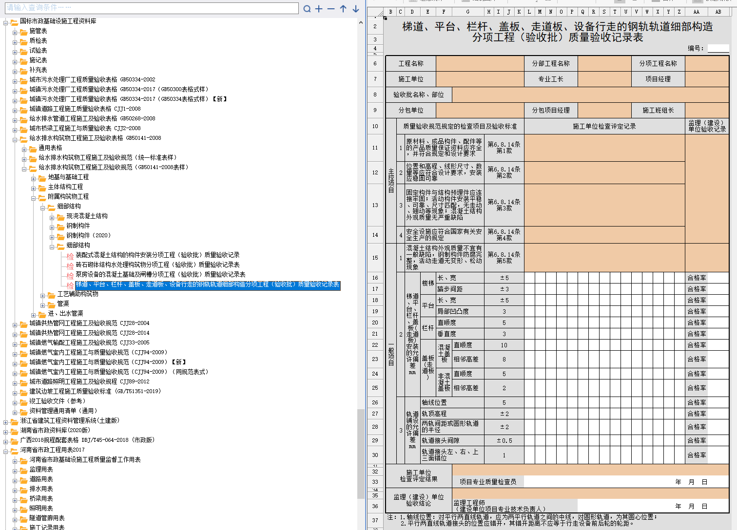Select 建筑边坡工程施工质量验收标准 (GB/T51351-2019)
Screen dimensions: 737x530
[x=95, y=391]
